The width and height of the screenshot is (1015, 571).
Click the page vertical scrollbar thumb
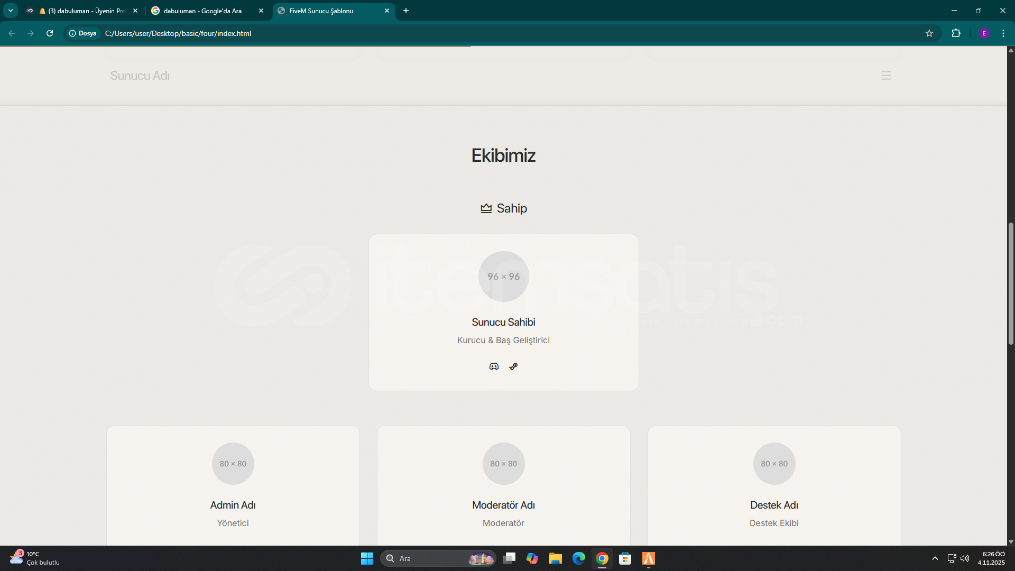click(x=1011, y=283)
